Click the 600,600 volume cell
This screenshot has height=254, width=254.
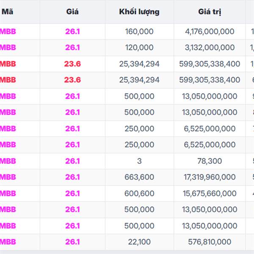pos(139,193)
